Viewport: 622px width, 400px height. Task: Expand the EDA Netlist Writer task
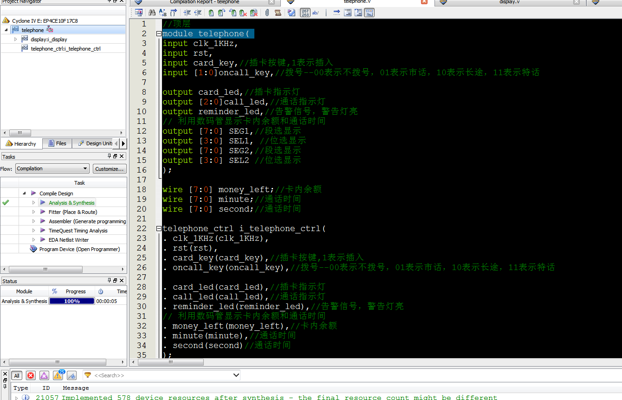point(33,239)
